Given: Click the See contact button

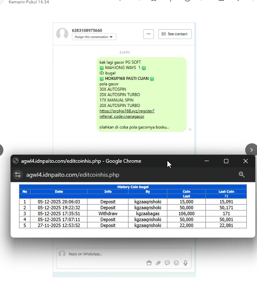Looking at the screenshot, I should (175, 34).
